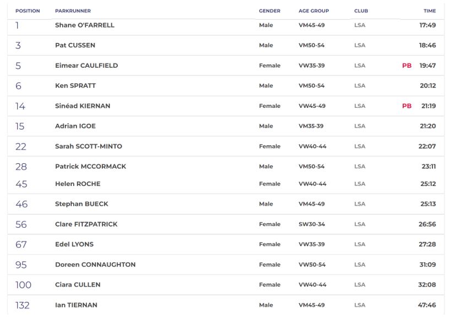Click the PB badge beside Eimear CAULFIELD's time
Image resolution: width=450 pixels, height=319 pixels.
(x=406, y=65)
